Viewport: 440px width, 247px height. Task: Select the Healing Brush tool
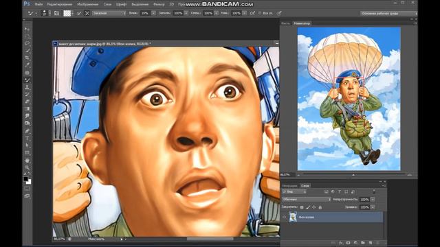point(27,73)
